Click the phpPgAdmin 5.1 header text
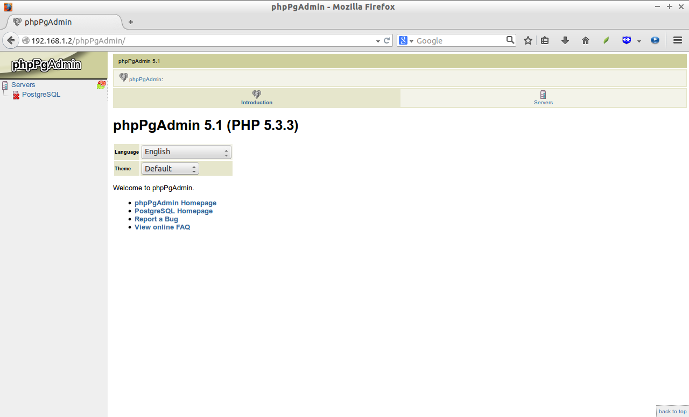Image resolution: width=689 pixels, height=417 pixels. pyautogui.click(x=139, y=61)
